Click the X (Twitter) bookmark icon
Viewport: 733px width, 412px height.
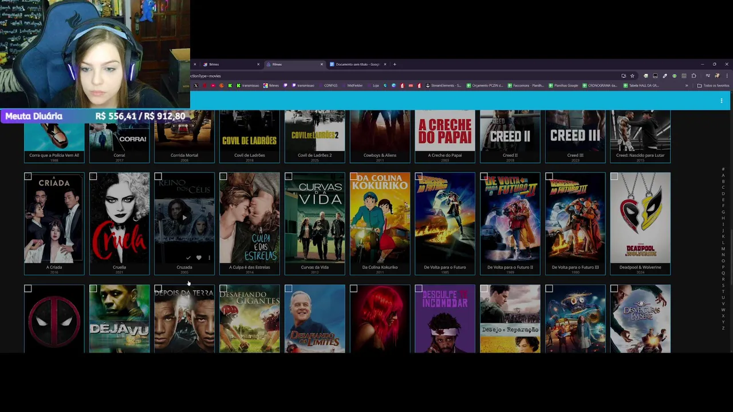tap(196, 85)
